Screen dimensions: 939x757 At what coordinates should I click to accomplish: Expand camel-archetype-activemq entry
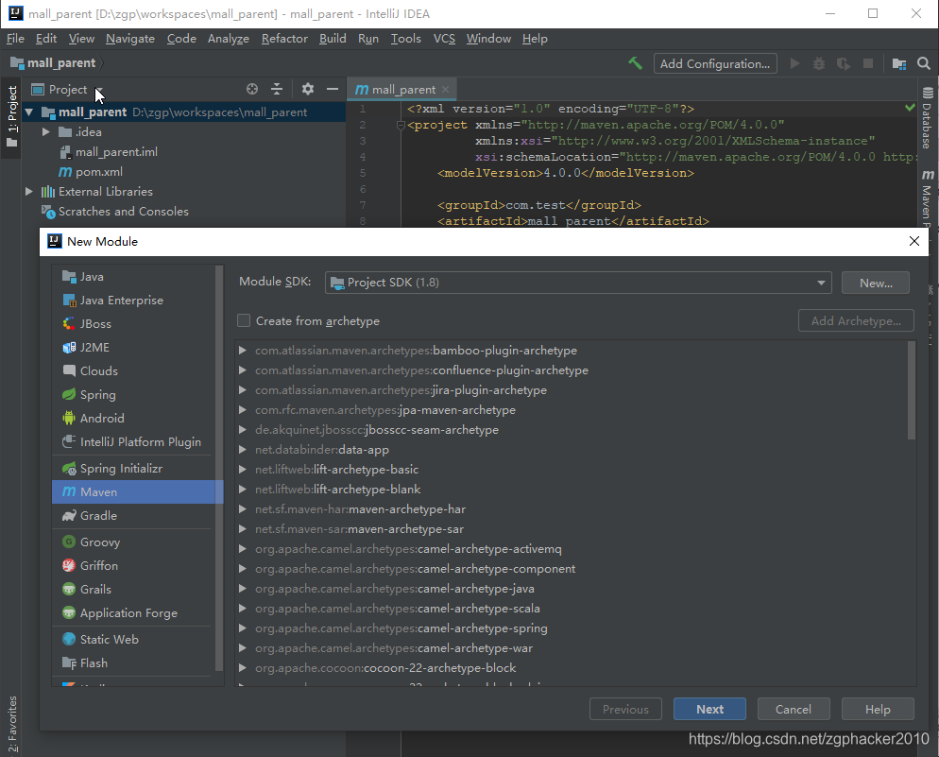(243, 548)
